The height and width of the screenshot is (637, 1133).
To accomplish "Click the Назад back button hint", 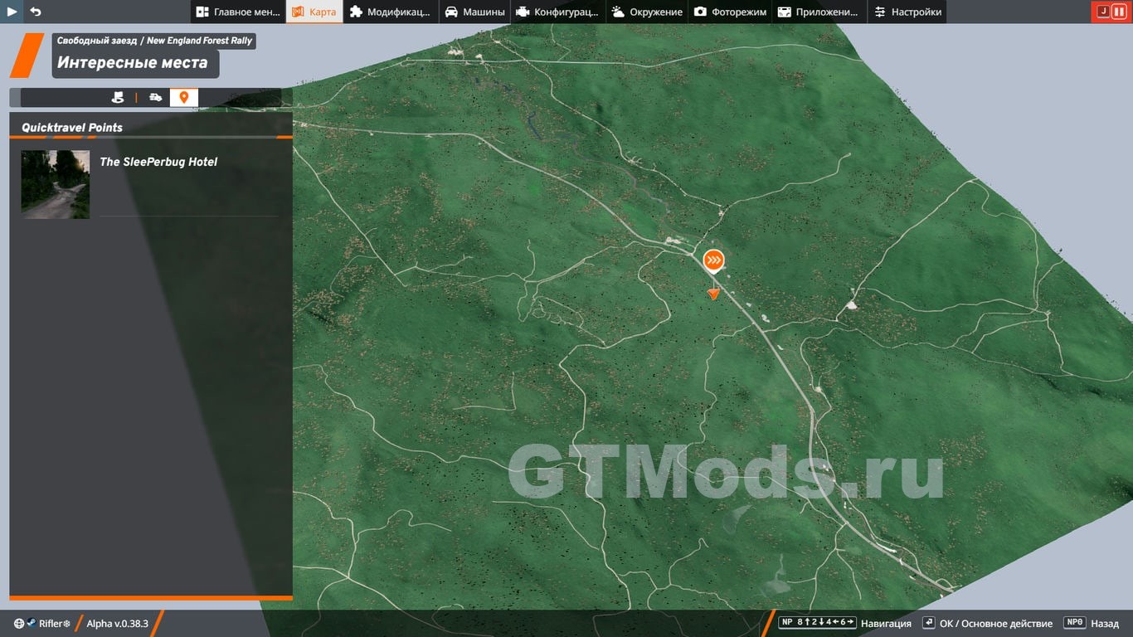I will point(1091,623).
